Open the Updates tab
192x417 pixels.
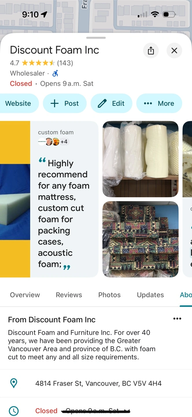point(150,295)
